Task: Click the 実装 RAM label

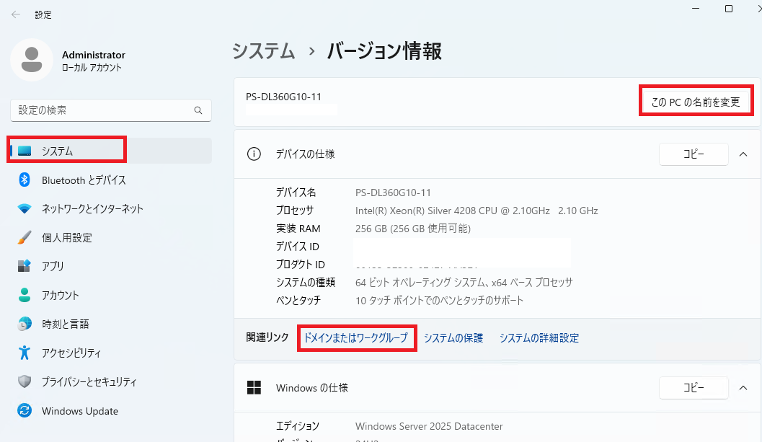Action: (298, 229)
